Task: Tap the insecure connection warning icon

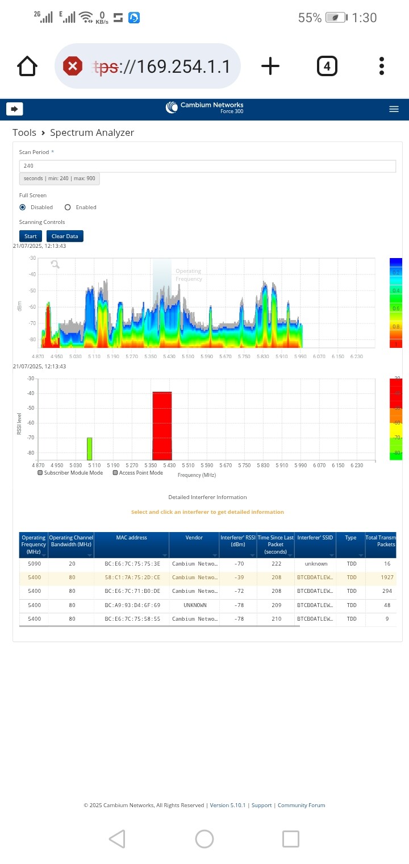Action: pos(72,67)
